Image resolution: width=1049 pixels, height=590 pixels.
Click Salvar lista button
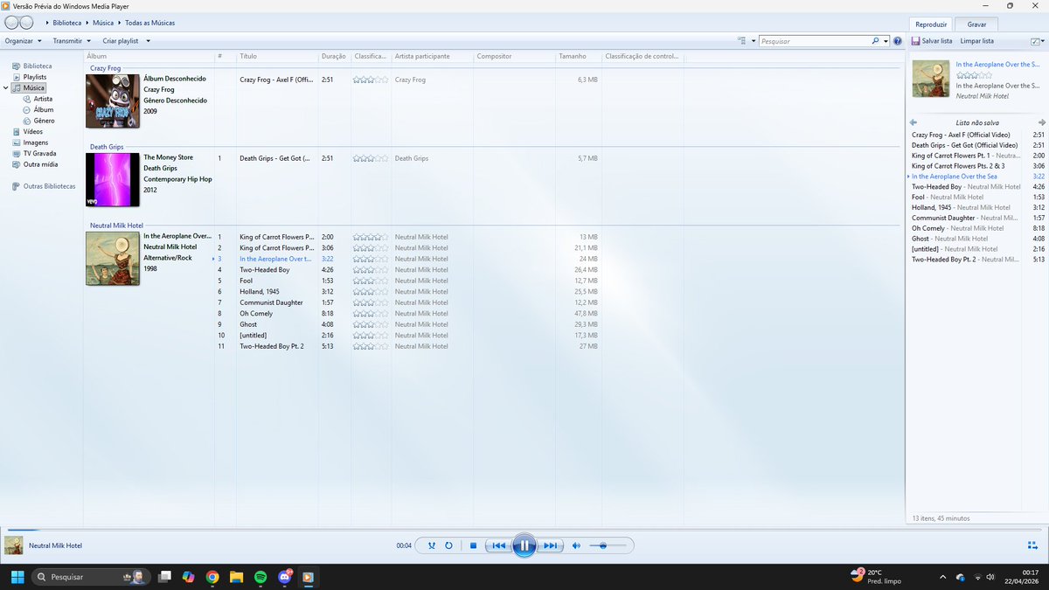tap(932, 41)
